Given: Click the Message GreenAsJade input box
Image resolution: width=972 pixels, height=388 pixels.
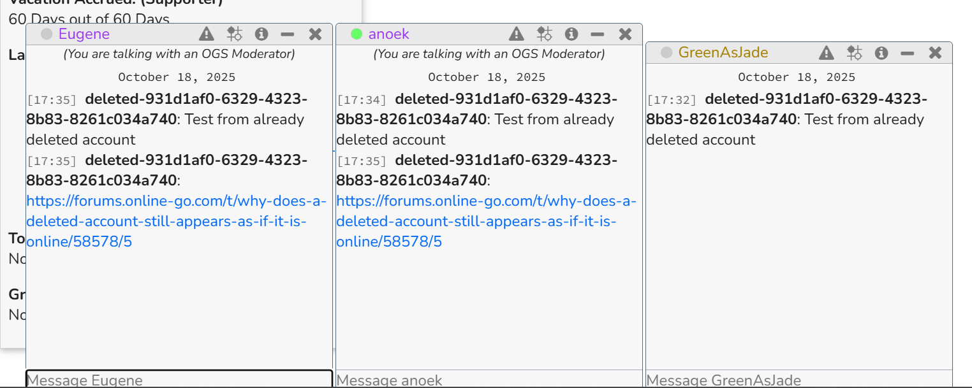Looking at the screenshot, I should (x=799, y=380).
